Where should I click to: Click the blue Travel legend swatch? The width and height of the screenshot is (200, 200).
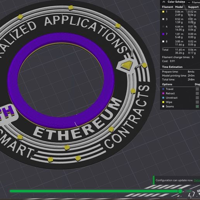pos(163,89)
